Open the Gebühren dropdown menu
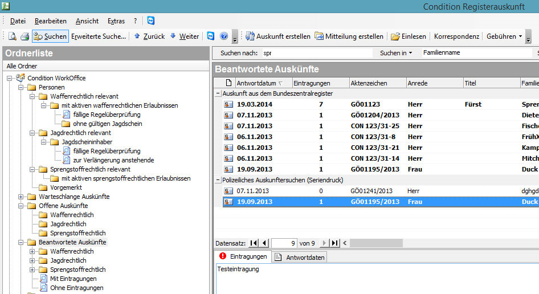 pyautogui.click(x=504, y=36)
